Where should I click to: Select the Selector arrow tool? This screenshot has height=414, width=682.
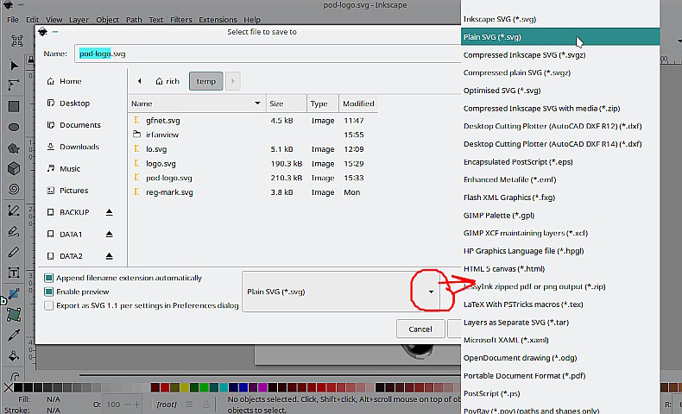tap(14, 65)
